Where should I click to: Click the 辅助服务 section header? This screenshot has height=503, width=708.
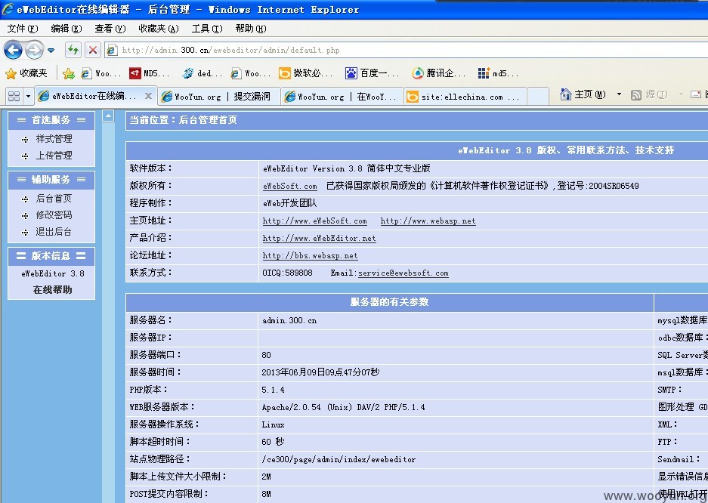coord(51,180)
